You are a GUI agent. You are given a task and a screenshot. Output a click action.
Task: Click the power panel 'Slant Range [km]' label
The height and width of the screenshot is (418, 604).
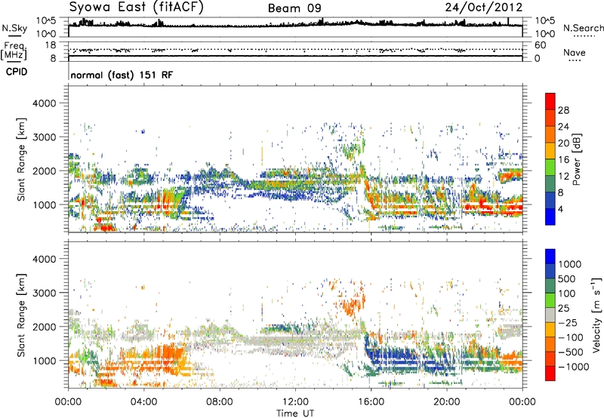click(x=21, y=159)
